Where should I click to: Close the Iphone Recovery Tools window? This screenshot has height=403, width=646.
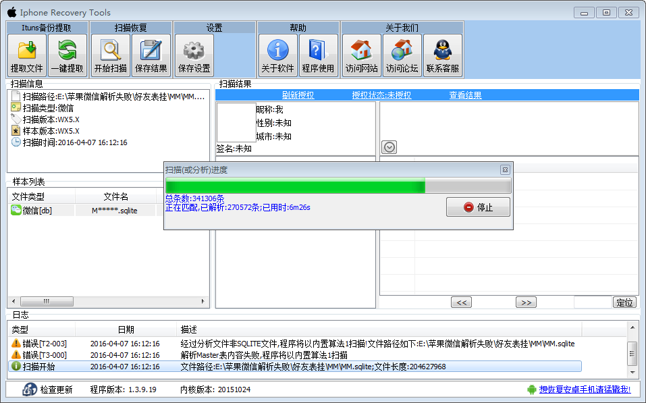(628, 13)
